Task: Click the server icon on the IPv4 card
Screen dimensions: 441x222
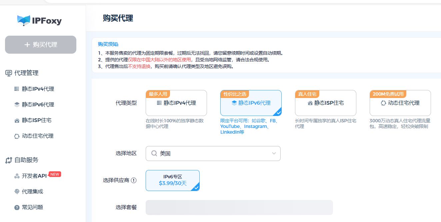Action: tap(159, 103)
